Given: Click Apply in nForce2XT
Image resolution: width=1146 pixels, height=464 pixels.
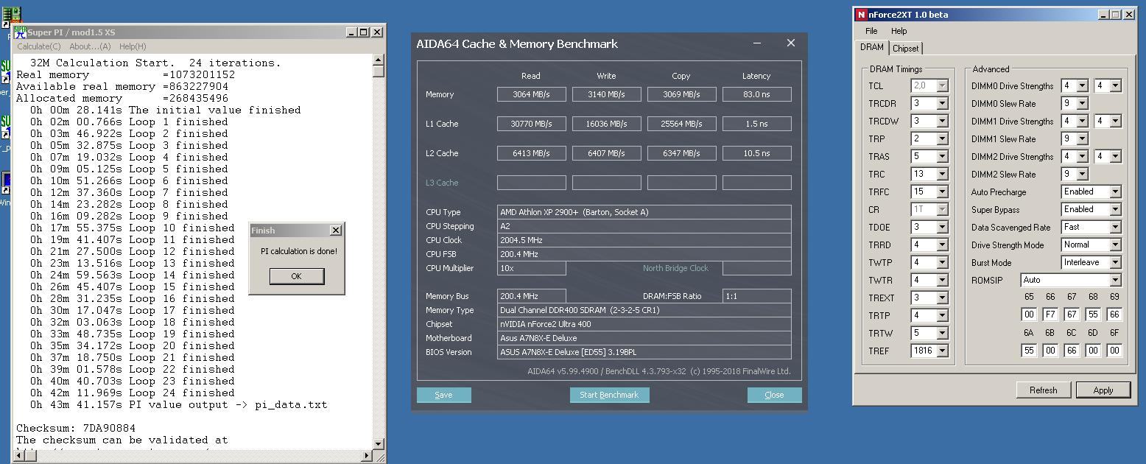Looking at the screenshot, I should click(1103, 390).
